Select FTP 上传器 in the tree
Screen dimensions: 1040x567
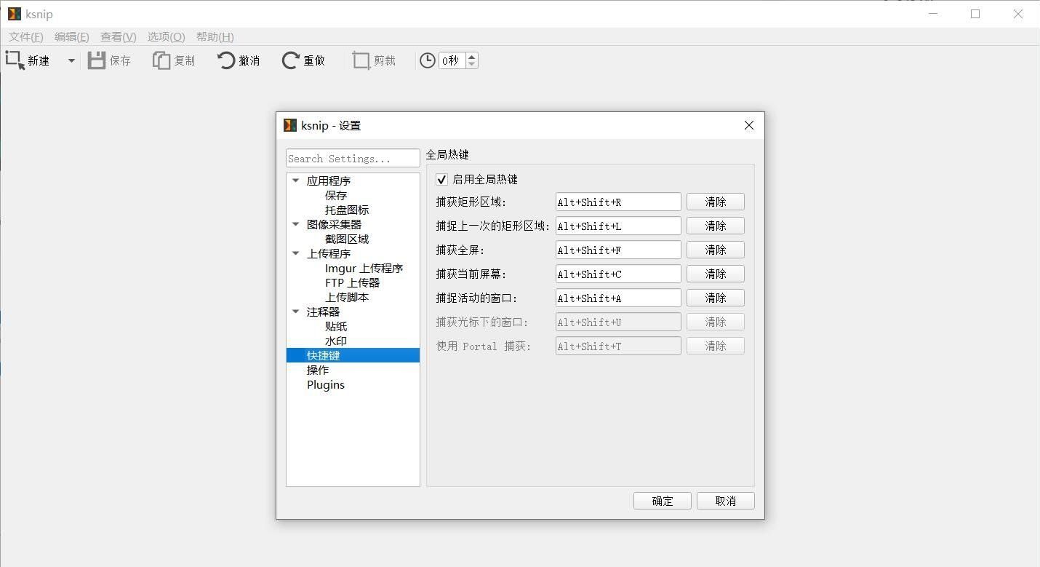pyautogui.click(x=352, y=282)
